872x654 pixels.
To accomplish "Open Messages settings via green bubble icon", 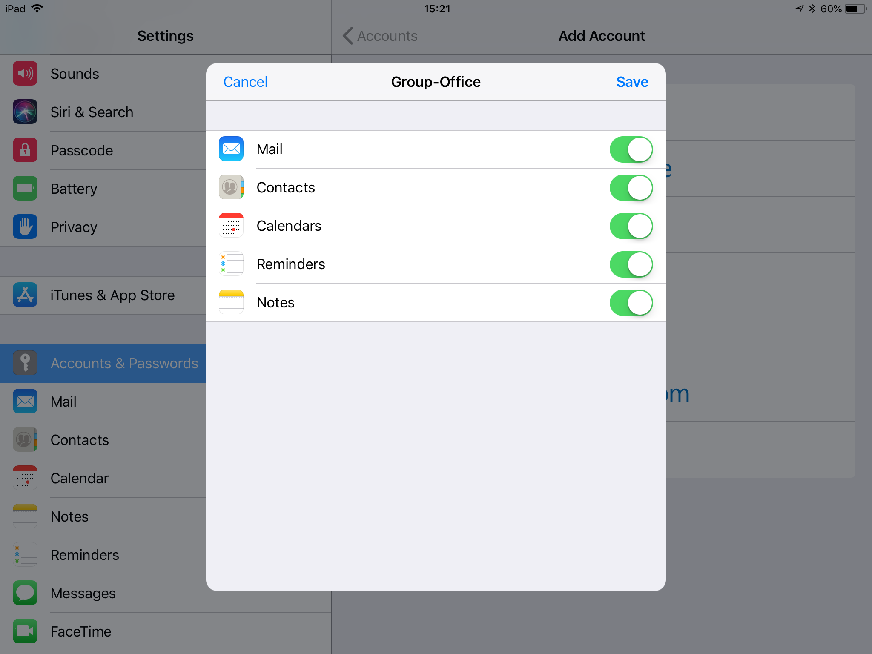I will 25,593.
